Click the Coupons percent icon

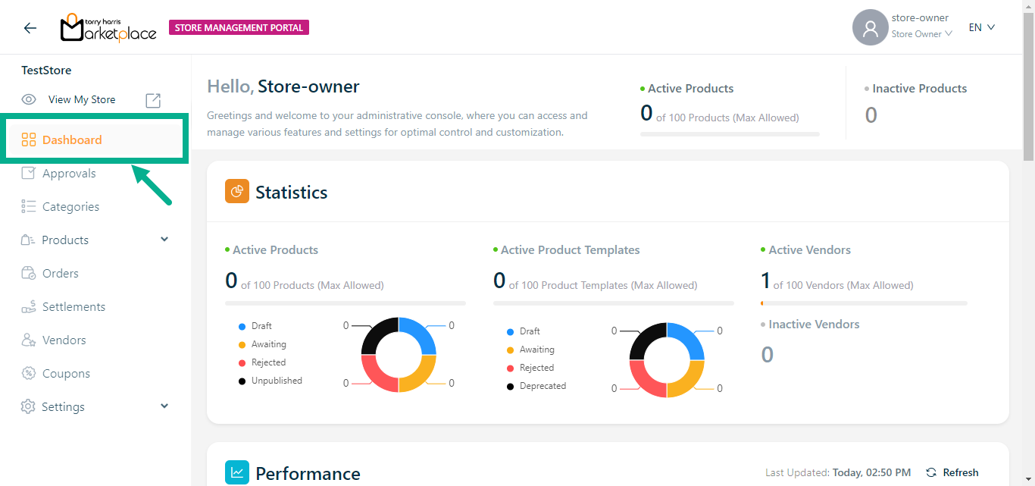click(x=29, y=374)
